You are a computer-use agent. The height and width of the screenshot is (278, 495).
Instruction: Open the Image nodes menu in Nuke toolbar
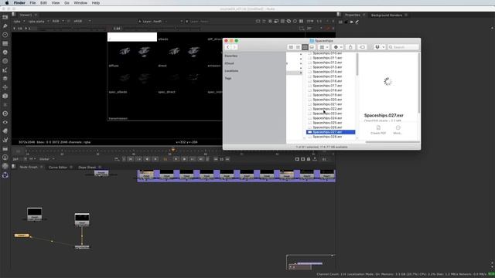point(5,17)
